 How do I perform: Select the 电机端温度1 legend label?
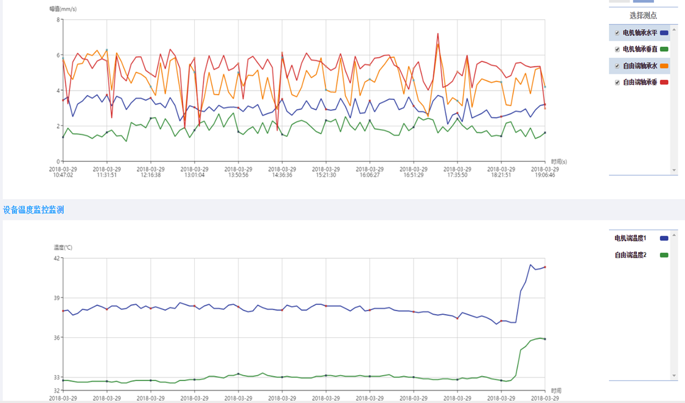point(630,239)
